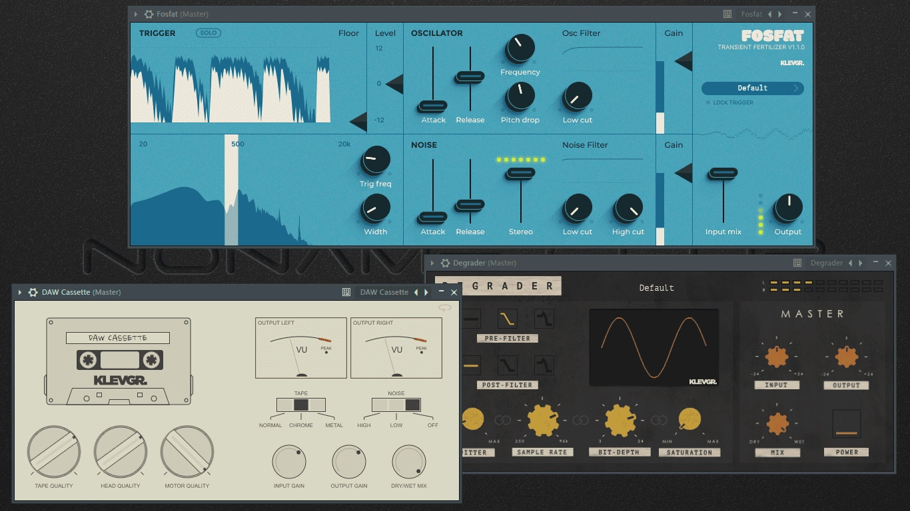910x511 pixels.
Task: Click the Fosfat Trig freq knob
Action: click(x=375, y=161)
